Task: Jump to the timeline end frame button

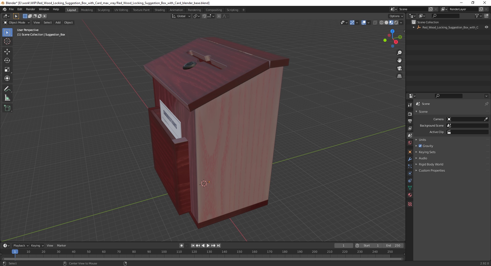Action: pyautogui.click(x=218, y=246)
